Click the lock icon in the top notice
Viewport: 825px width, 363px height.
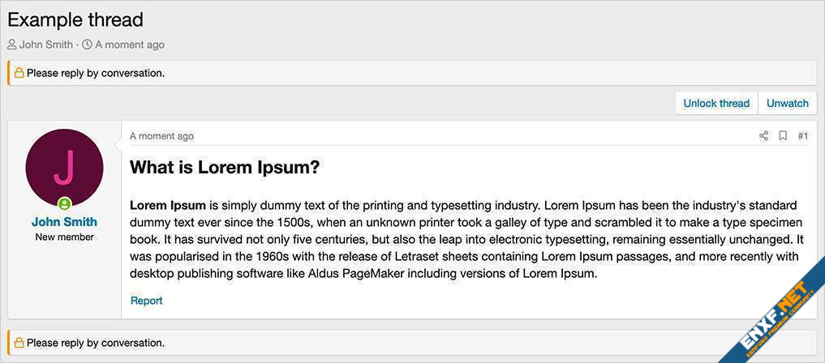coord(19,73)
